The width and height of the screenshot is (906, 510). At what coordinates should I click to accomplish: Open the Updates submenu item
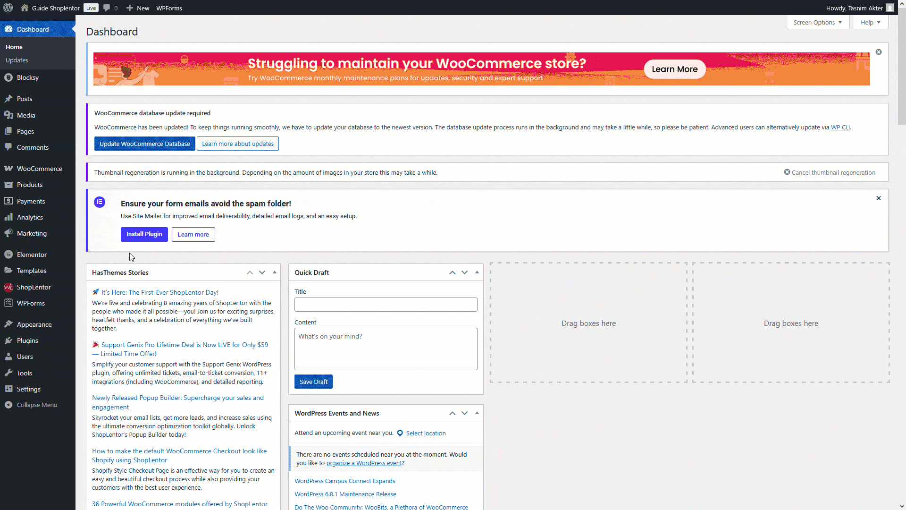[17, 60]
